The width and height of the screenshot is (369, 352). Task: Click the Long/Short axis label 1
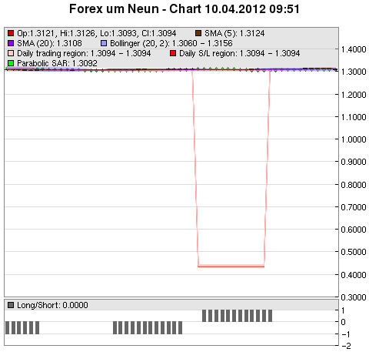344,310
